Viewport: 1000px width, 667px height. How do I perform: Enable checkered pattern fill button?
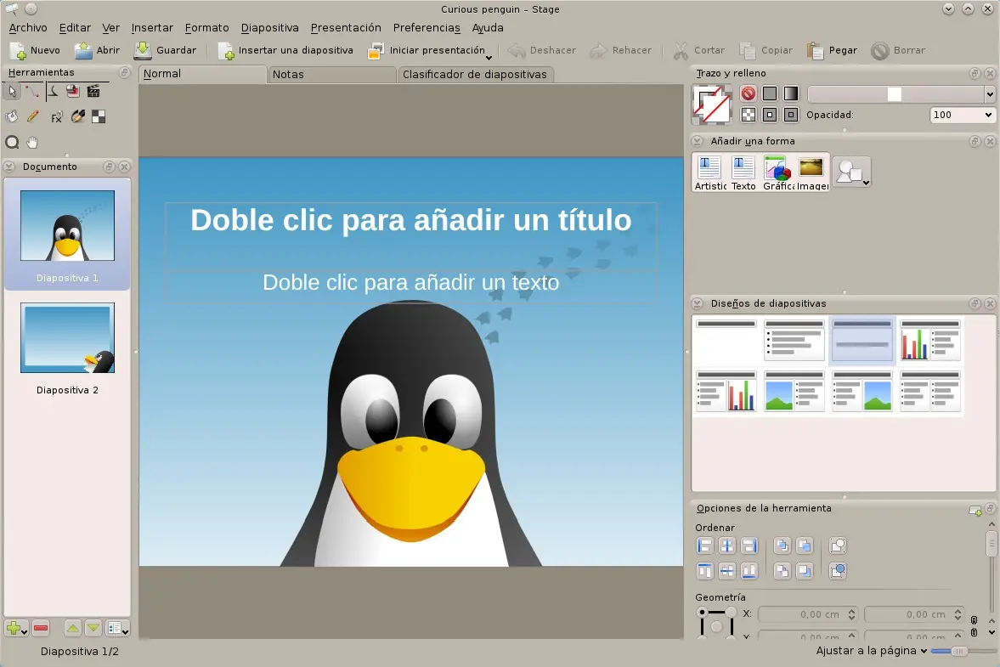[x=748, y=115]
